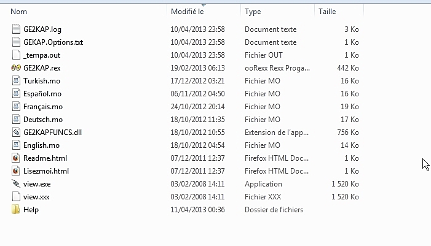Select the Français.mo file name
431x246 pixels.
(x=43, y=107)
